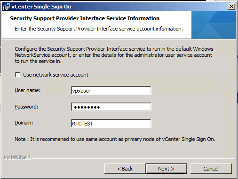Click the 'User name:' label
Viewport: 238px width, 179px height.
pyautogui.click(x=28, y=90)
